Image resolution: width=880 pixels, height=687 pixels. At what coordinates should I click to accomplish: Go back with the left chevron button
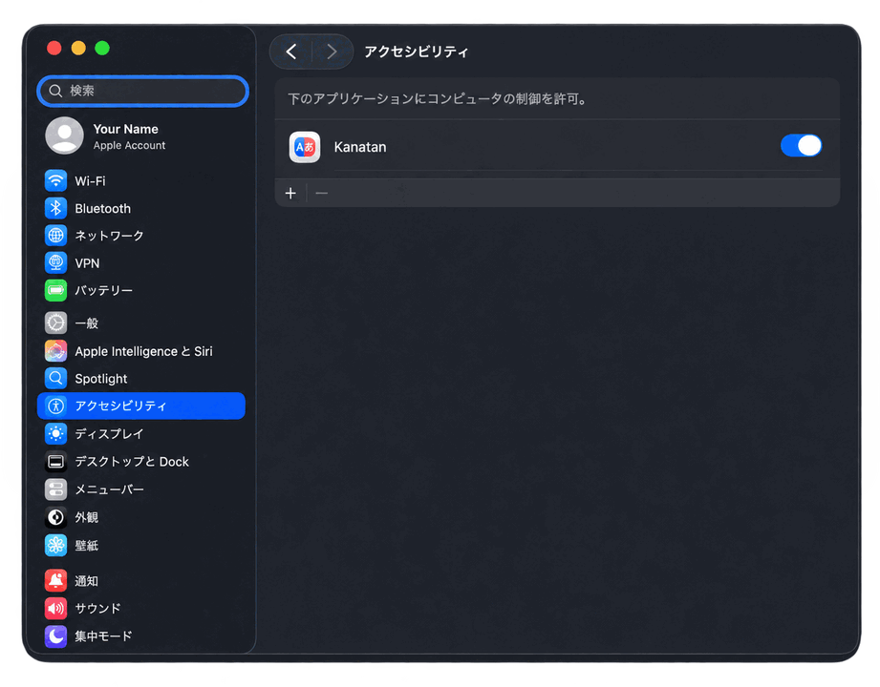pyautogui.click(x=290, y=52)
